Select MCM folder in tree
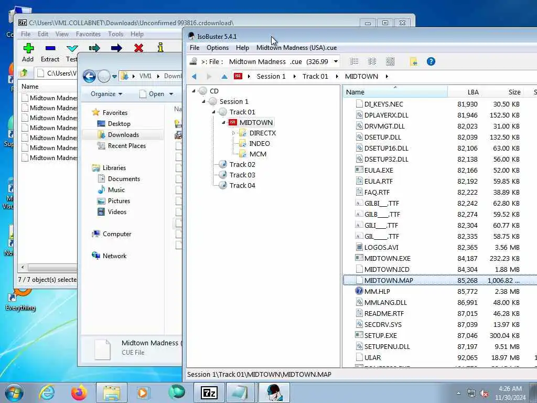 (257, 154)
